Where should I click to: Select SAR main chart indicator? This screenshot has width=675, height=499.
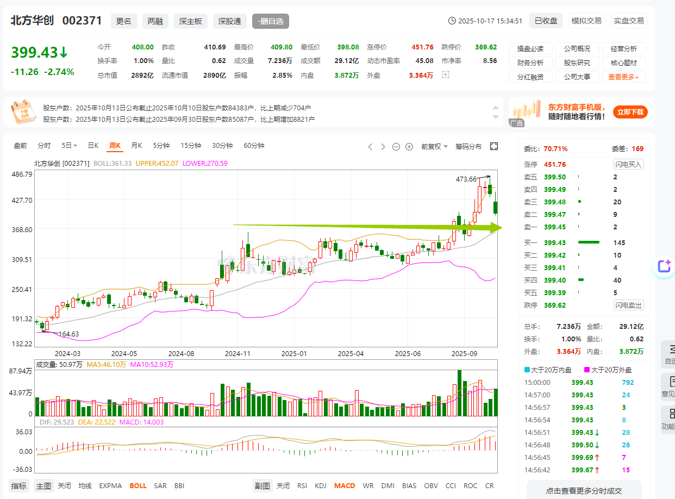(160, 485)
